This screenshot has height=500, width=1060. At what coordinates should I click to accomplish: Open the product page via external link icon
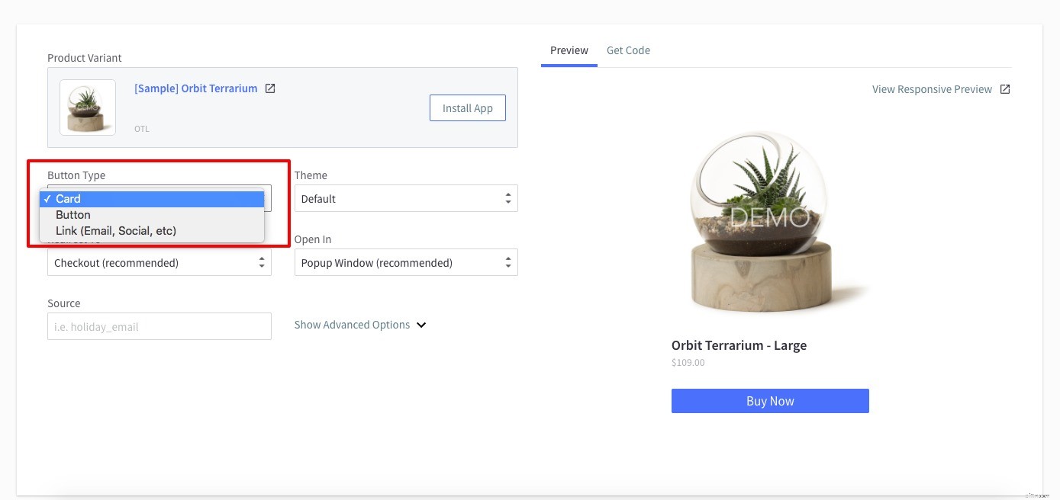[270, 88]
